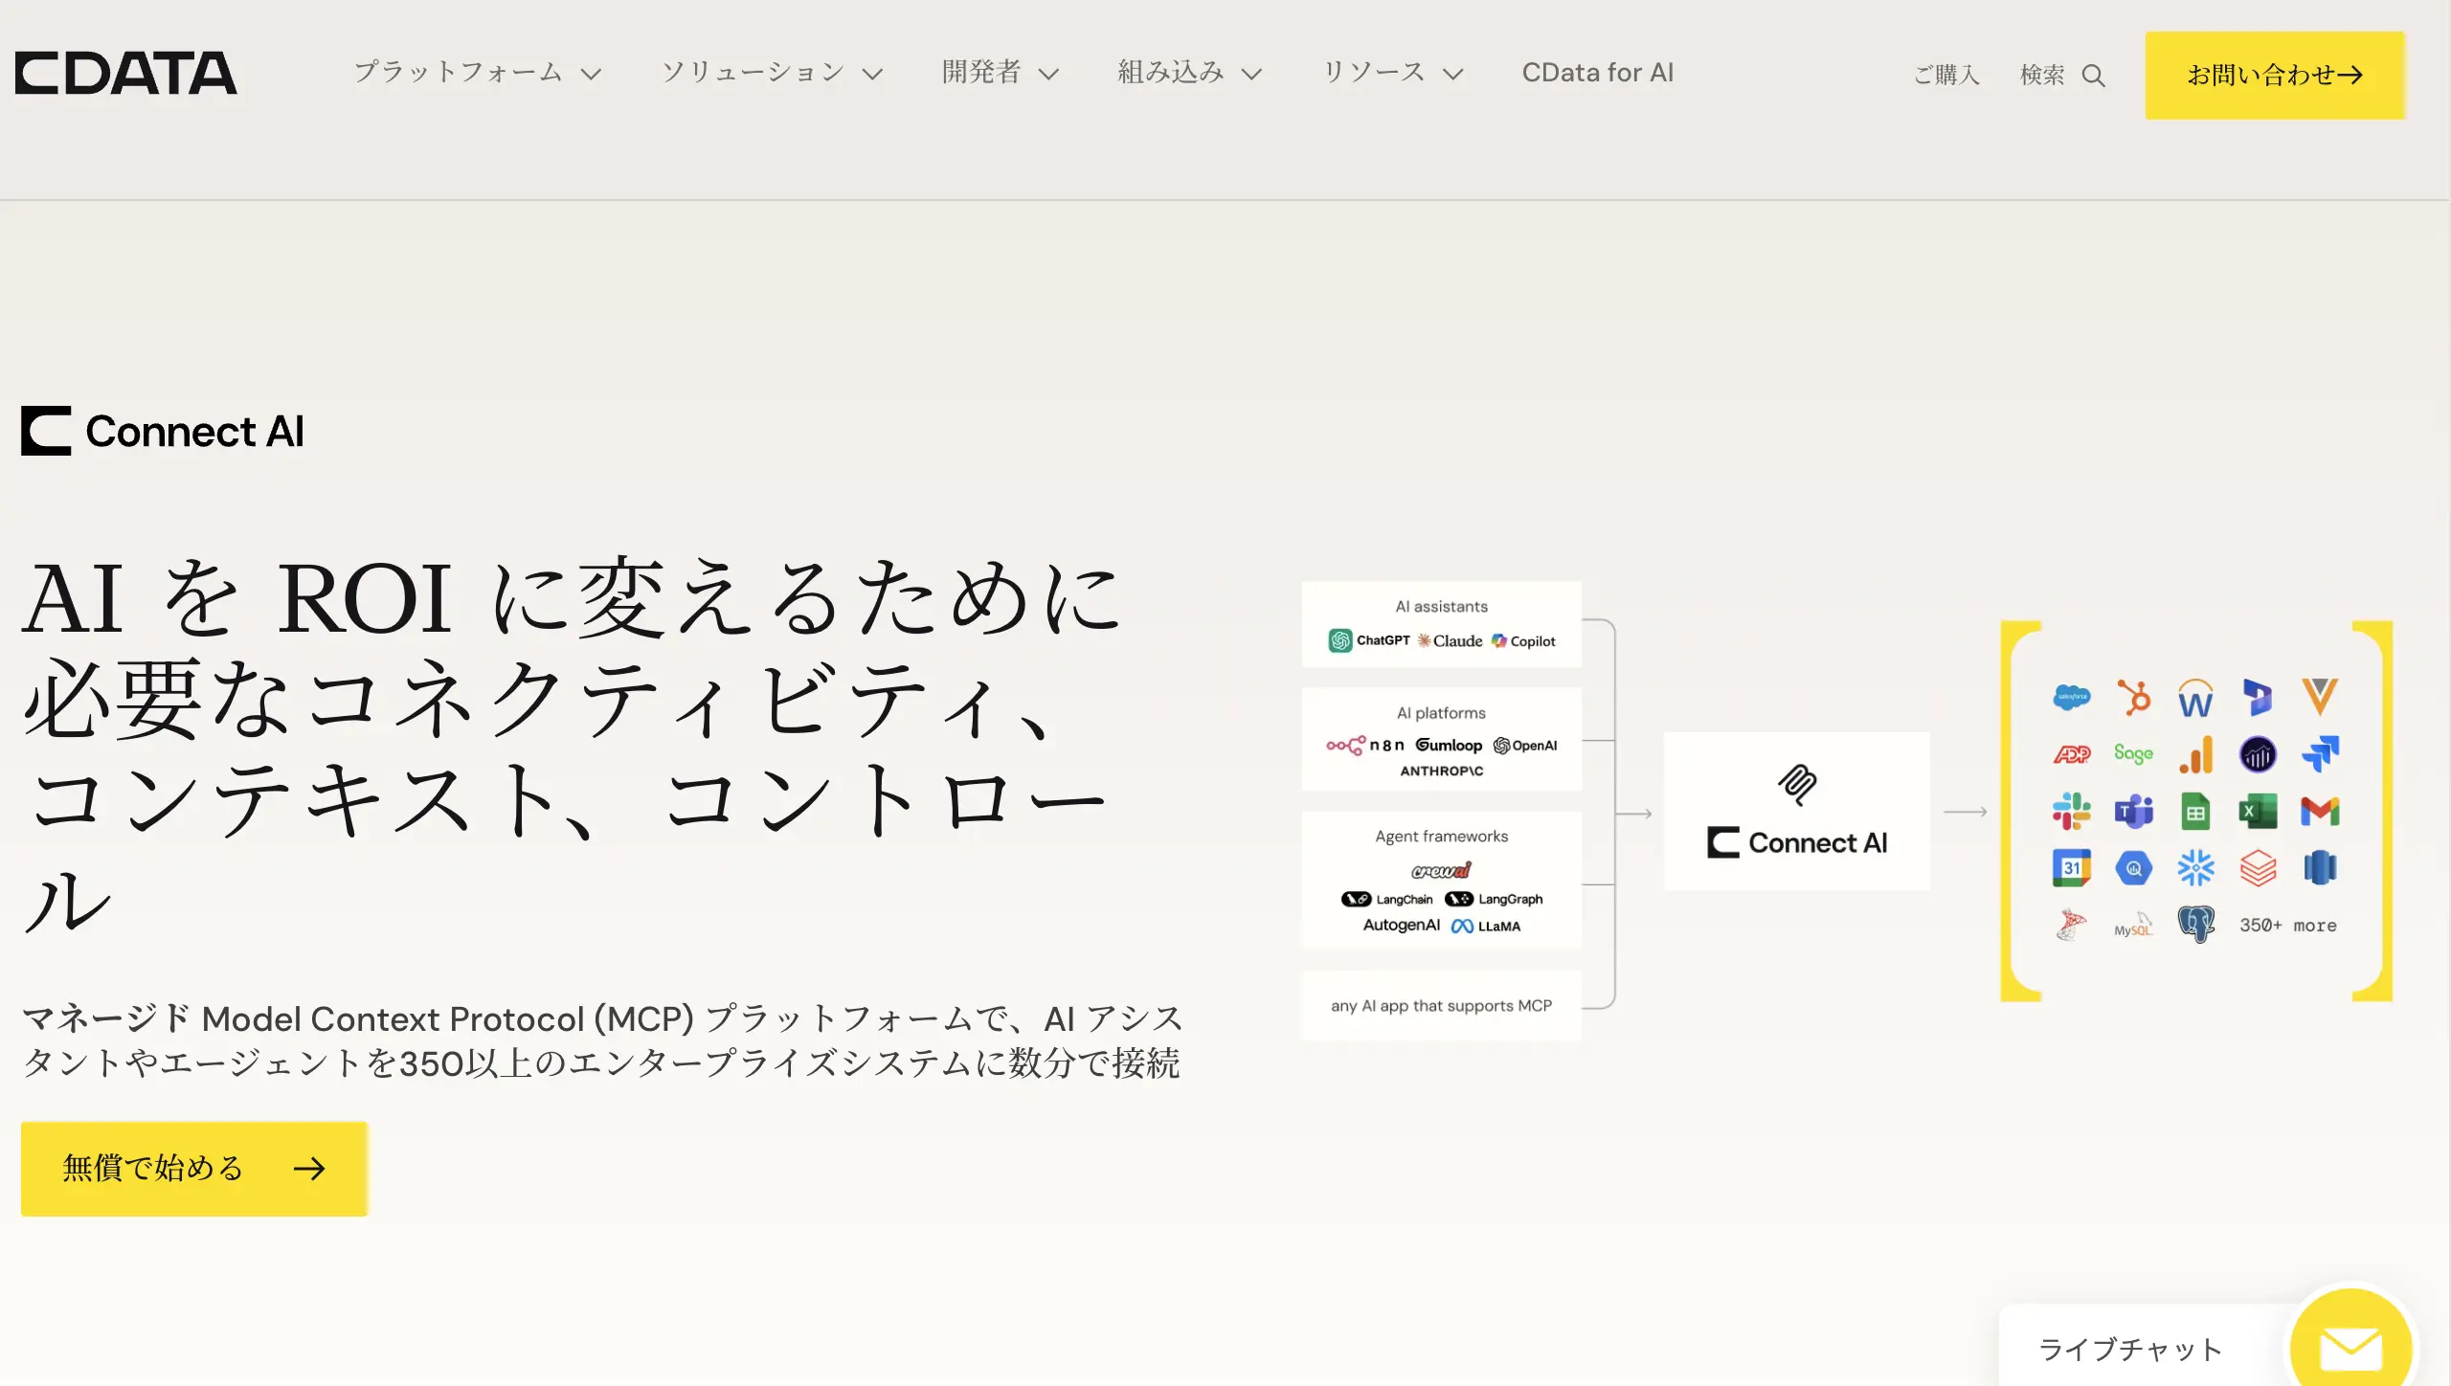This screenshot has width=2451, height=1386.
Task: Click the 無償で始める start free button
Action: (x=194, y=1169)
